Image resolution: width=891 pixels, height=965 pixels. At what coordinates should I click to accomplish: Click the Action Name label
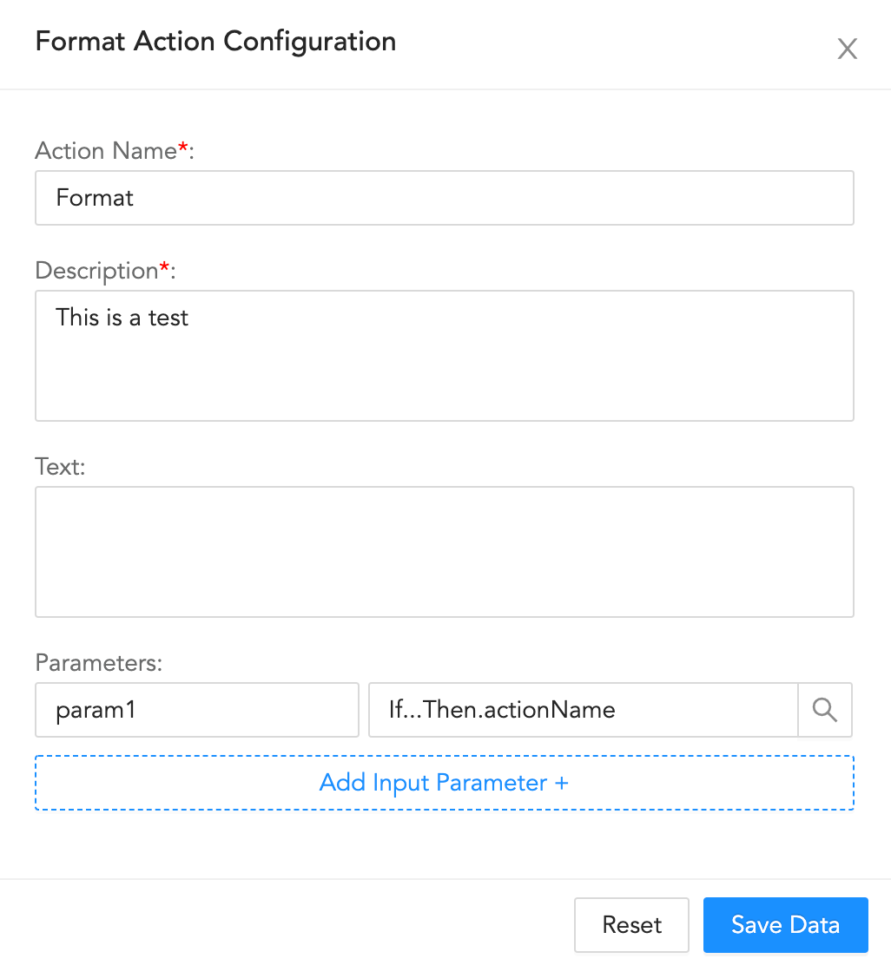click(105, 151)
